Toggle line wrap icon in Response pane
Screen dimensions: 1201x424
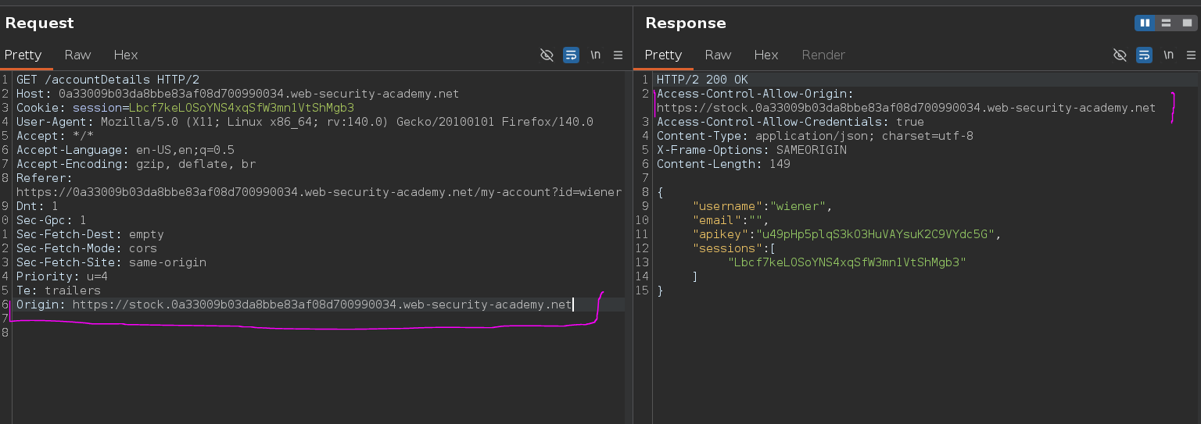tap(1144, 55)
